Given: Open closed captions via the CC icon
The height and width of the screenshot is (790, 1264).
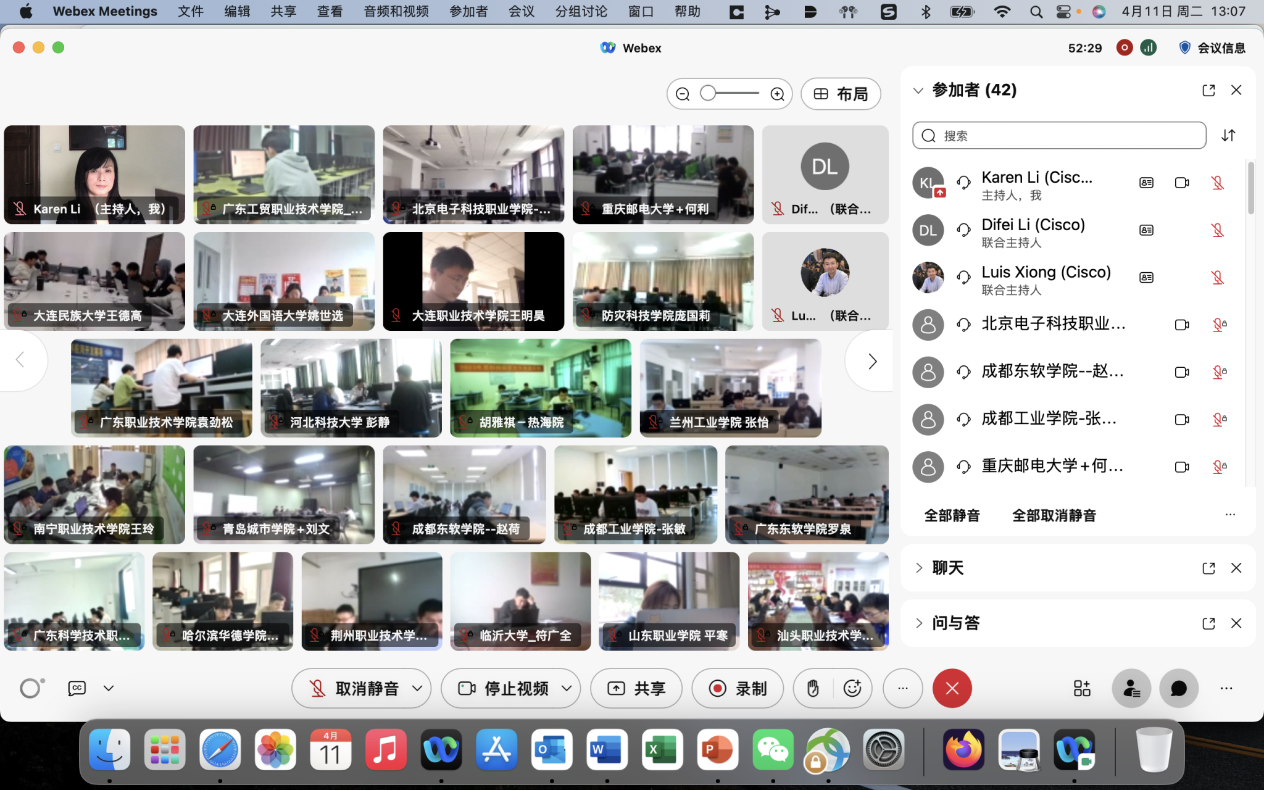Looking at the screenshot, I should (x=76, y=688).
